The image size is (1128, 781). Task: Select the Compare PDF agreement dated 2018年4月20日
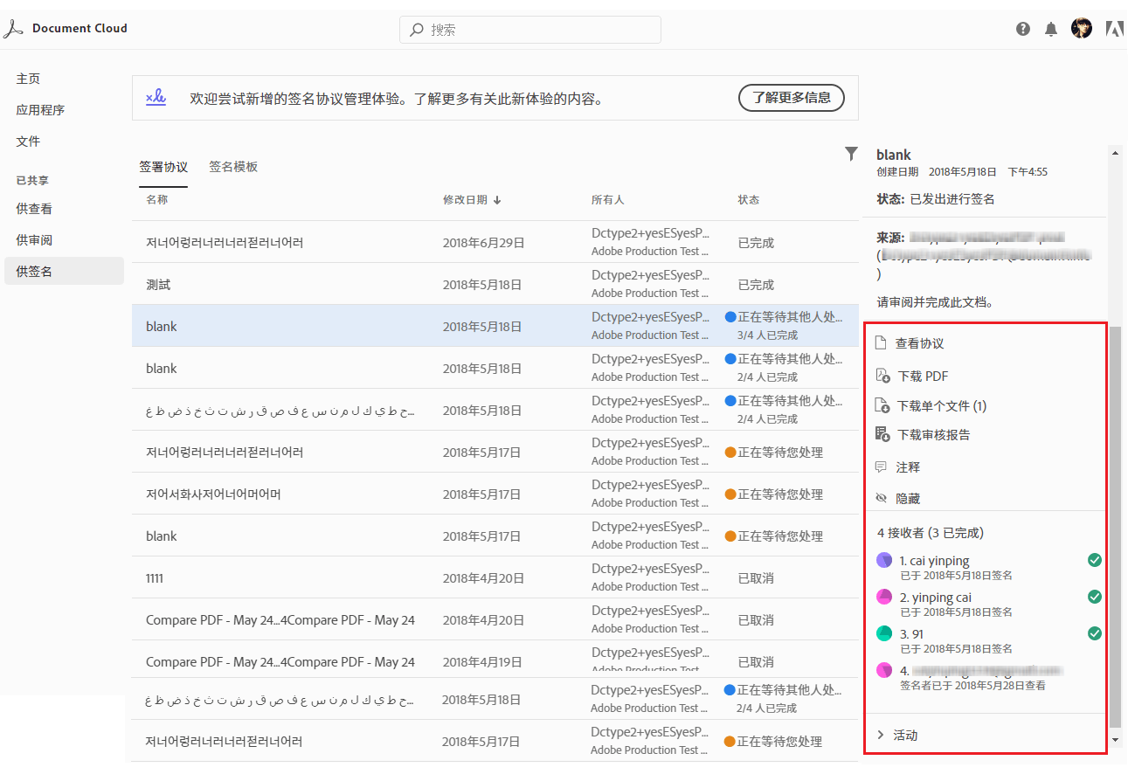[x=495, y=619]
